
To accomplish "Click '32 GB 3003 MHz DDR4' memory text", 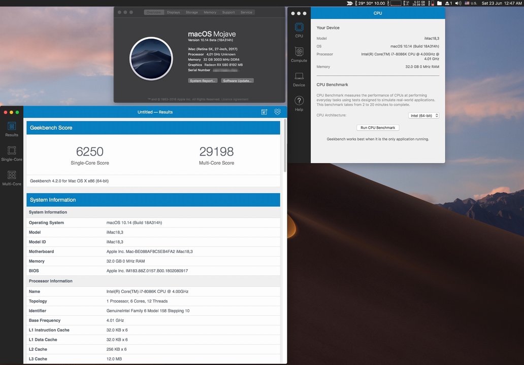I will pyautogui.click(x=221, y=59).
